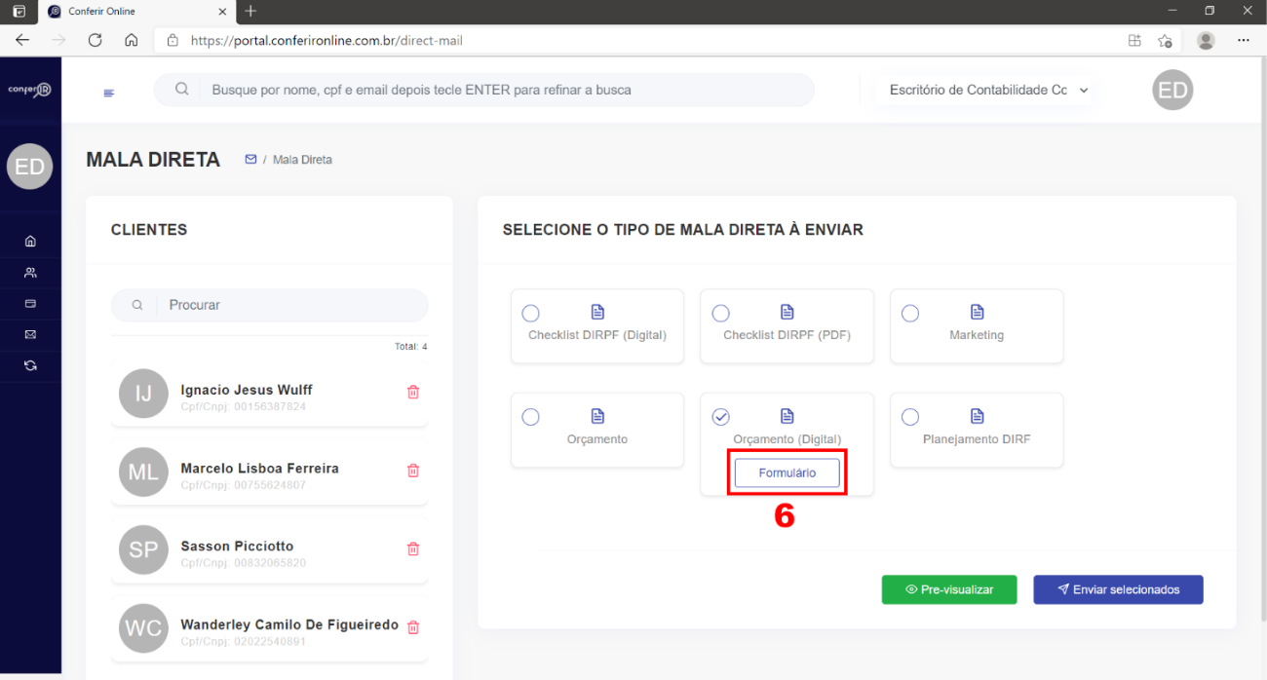Click the Marketing document icon
The width and height of the screenshot is (1267, 680).
(x=977, y=312)
